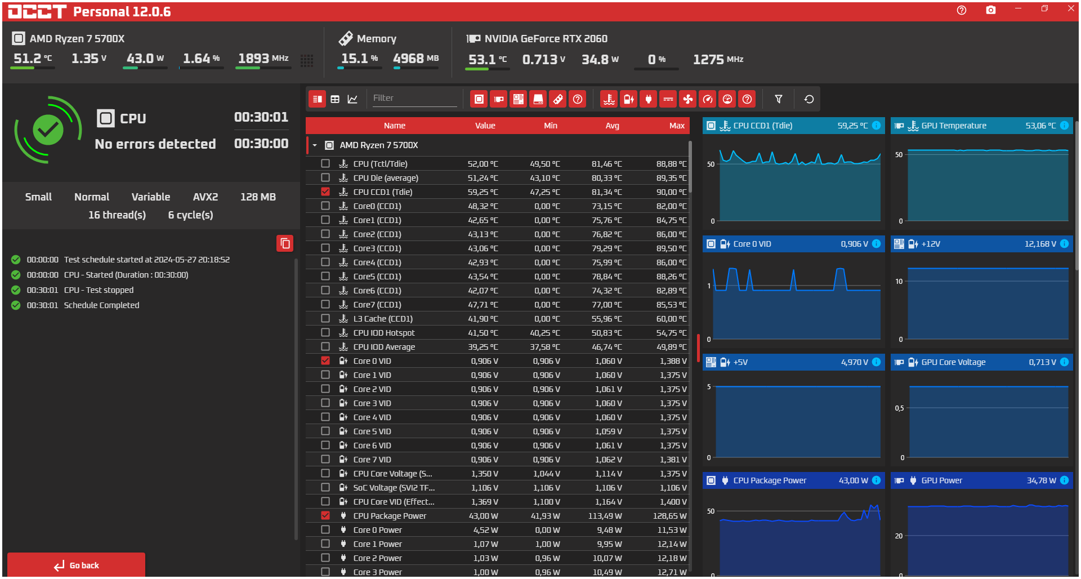Open the funnel filter options

tap(779, 100)
